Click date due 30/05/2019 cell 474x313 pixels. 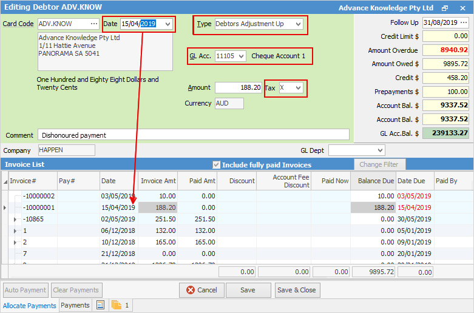[x=414, y=220]
